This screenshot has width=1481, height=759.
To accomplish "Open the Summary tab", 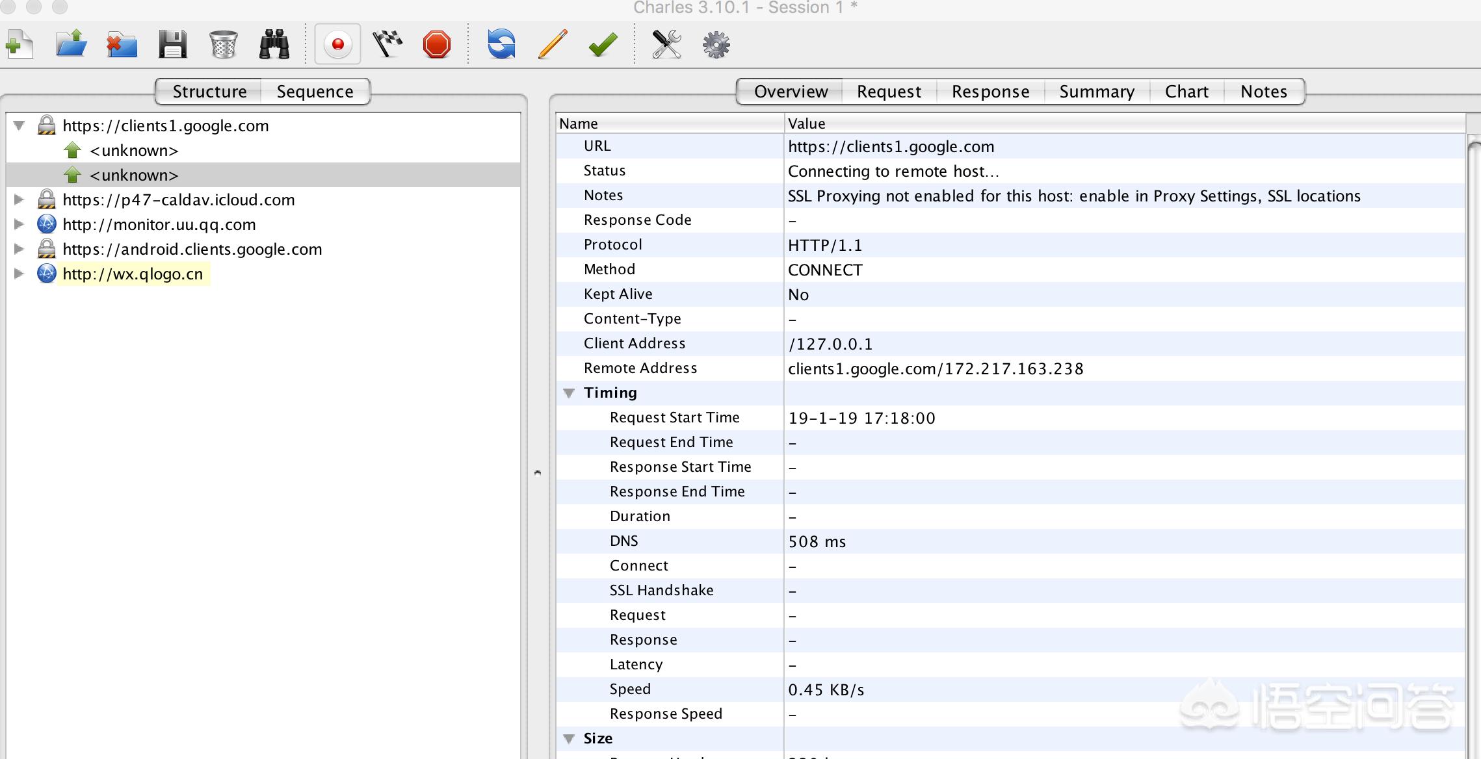I will pyautogui.click(x=1097, y=92).
